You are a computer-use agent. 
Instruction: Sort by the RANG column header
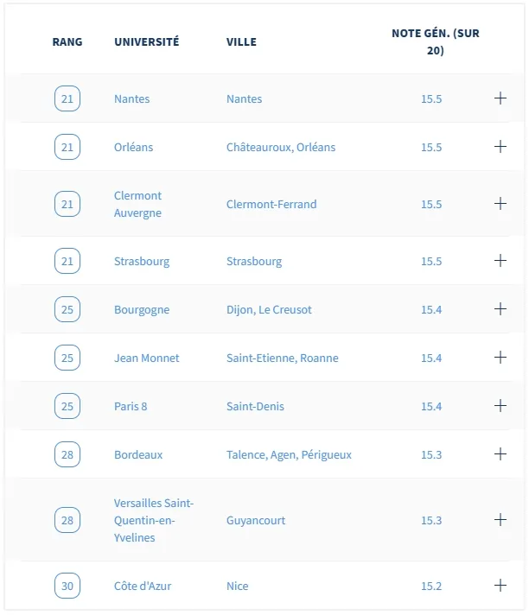[67, 42]
